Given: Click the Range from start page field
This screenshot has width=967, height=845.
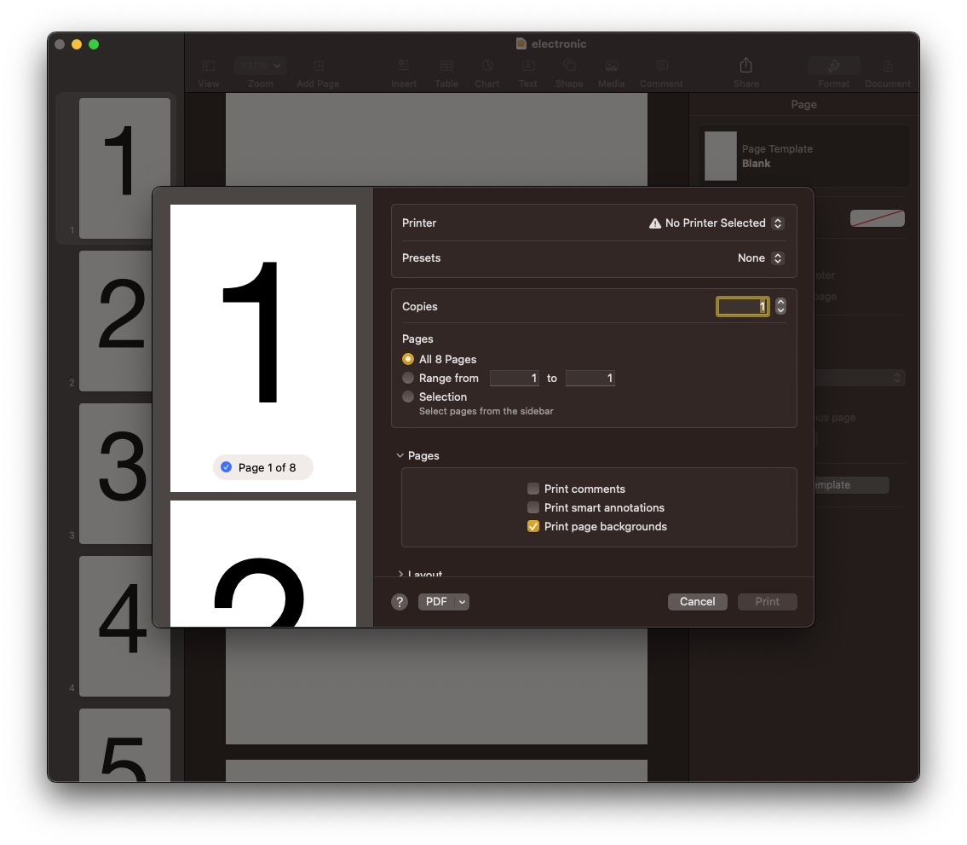Looking at the screenshot, I should [x=515, y=378].
